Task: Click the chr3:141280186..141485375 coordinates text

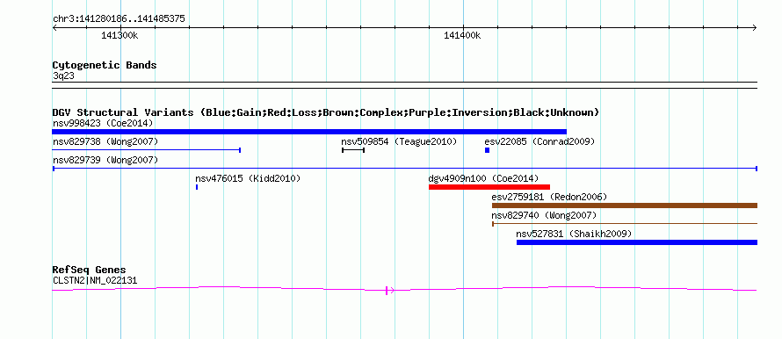Action: 119,19
